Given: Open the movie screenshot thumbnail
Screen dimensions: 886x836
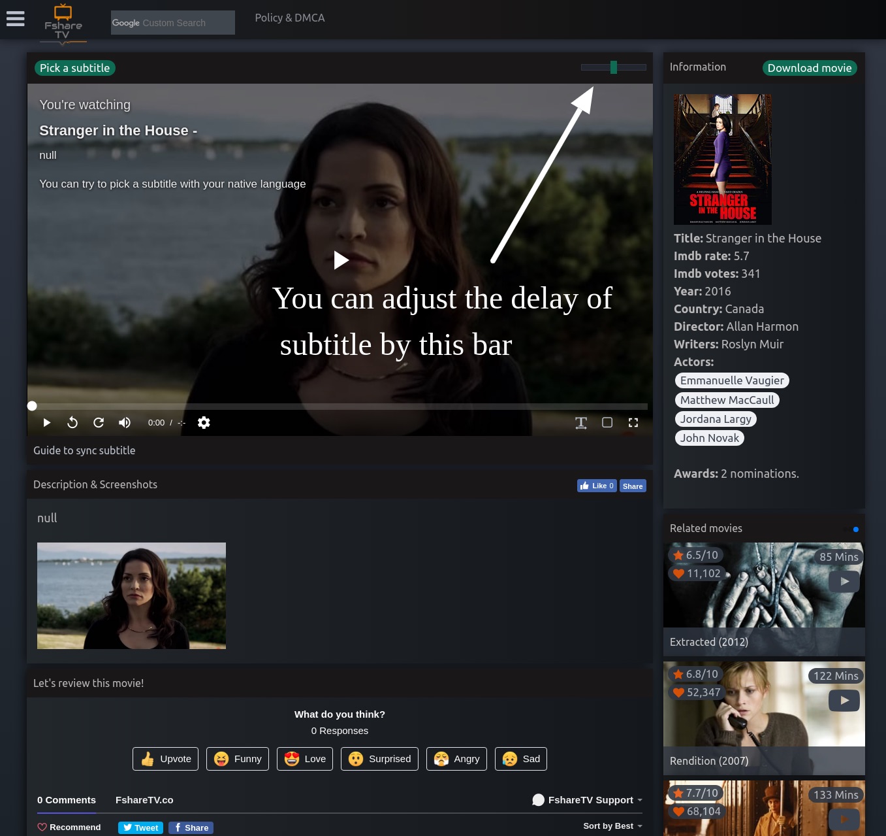Looking at the screenshot, I should point(131,595).
